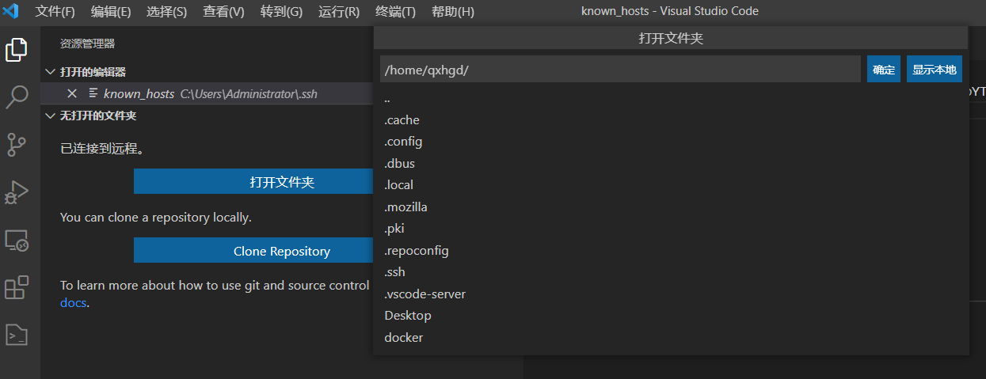Close the known_hosts editor with the X
The height and width of the screenshot is (379, 986).
click(x=72, y=93)
